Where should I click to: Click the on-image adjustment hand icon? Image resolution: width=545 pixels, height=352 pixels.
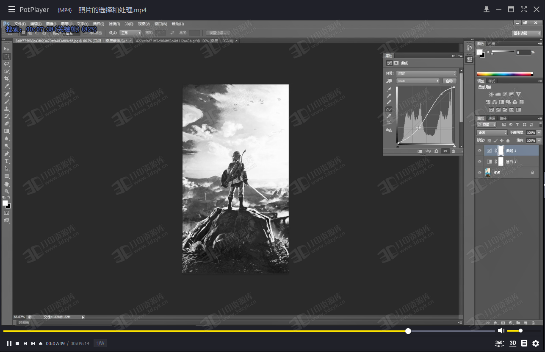coord(389,81)
